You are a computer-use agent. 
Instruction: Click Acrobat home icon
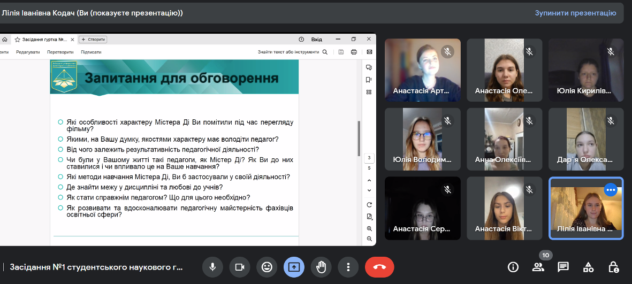pyautogui.click(x=5, y=40)
